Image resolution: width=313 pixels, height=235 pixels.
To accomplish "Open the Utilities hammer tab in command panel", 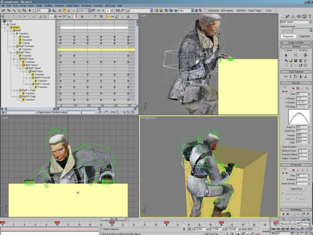I will 309,17.
